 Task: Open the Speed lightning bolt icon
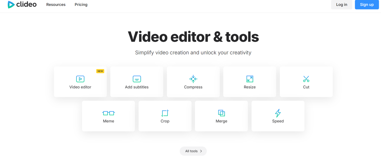pos(278,113)
